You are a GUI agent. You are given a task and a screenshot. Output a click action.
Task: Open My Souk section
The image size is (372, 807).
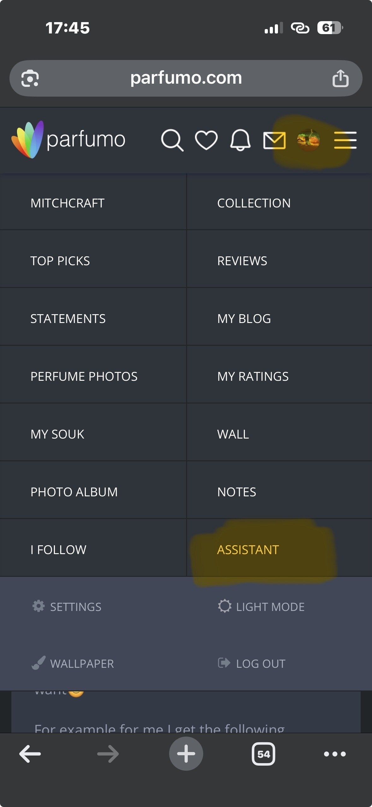(57, 434)
